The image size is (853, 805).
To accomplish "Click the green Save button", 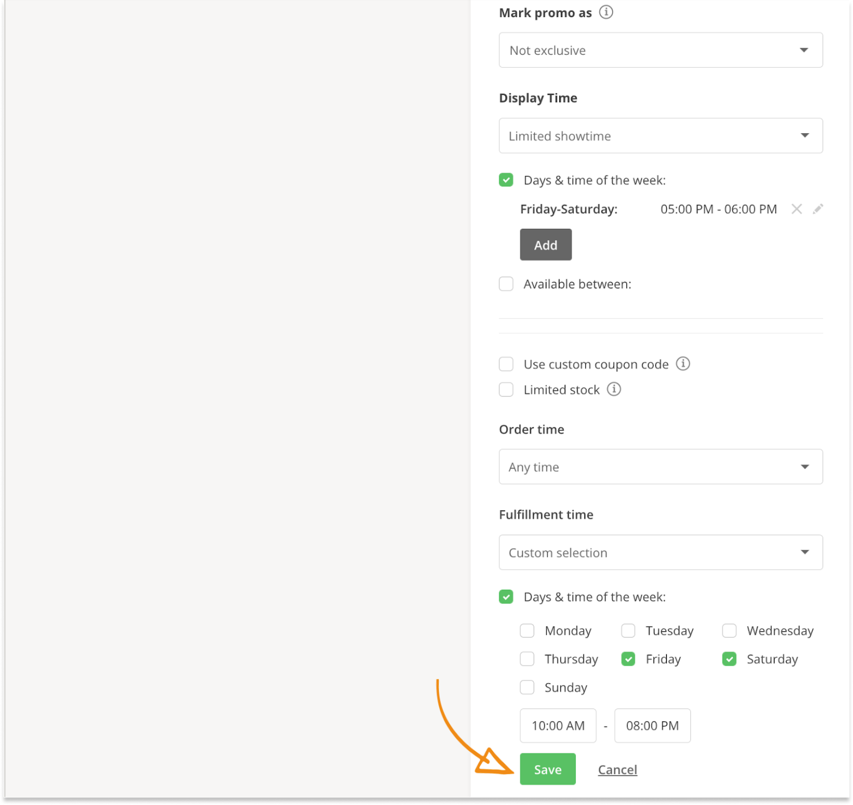I will point(548,769).
